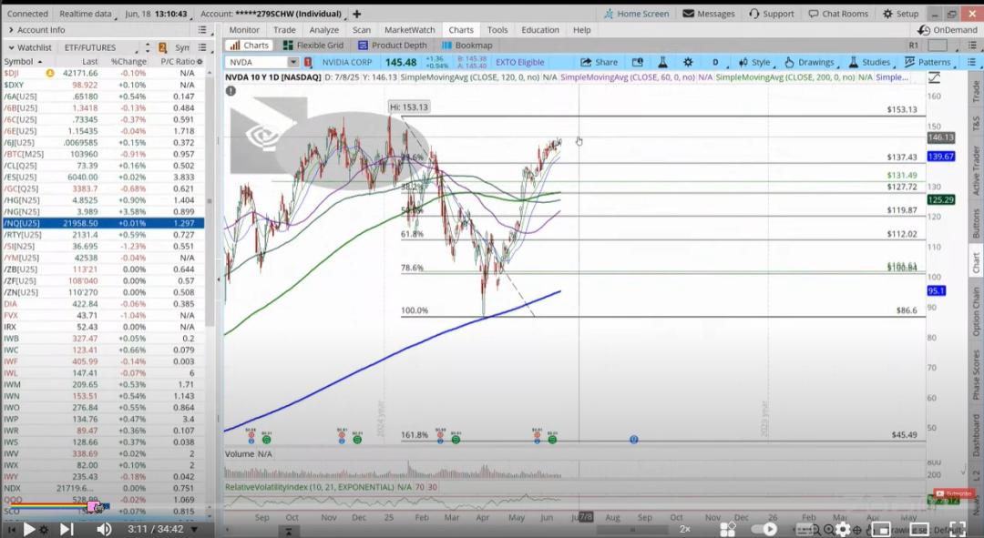The width and height of the screenshot is (984, 538).
Task: Open the Home Screen
Action: pos(636,14)
